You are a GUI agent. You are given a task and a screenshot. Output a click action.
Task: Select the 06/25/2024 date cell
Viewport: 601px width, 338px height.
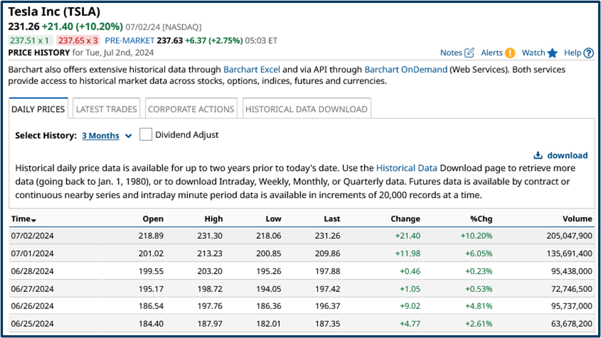click(32, 323)
